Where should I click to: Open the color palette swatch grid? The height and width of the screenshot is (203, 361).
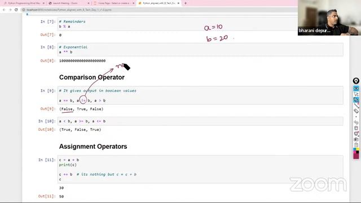[356, 151]
